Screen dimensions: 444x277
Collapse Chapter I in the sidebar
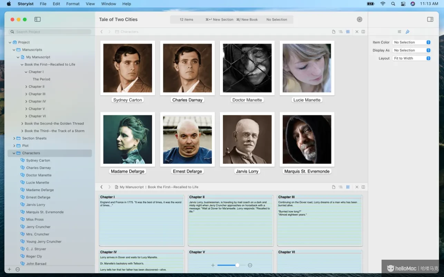(x=26, y=72)
